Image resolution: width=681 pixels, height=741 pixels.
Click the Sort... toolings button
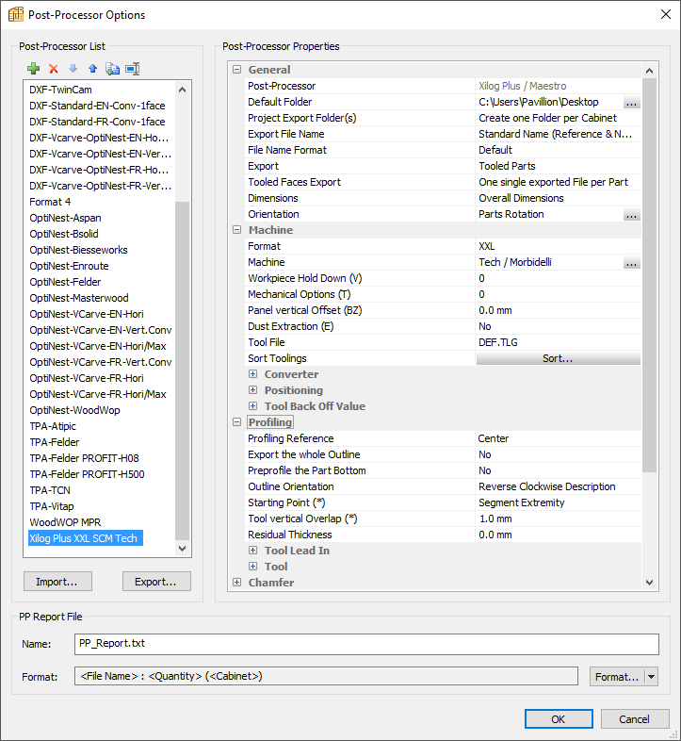tap(559, 358)
